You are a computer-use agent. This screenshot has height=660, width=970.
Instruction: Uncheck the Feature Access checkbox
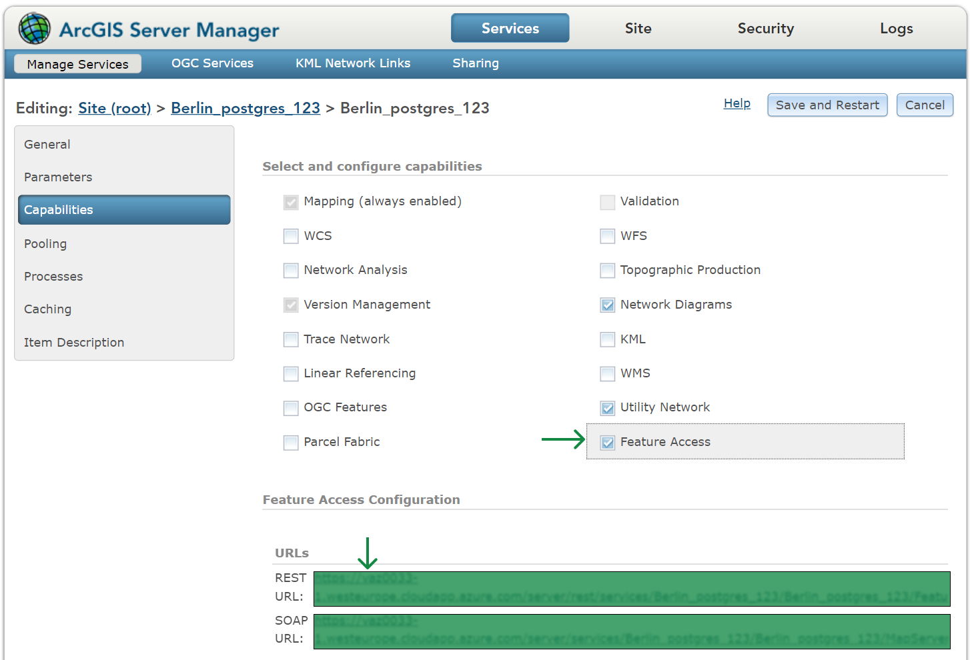[x=607, y=443]
